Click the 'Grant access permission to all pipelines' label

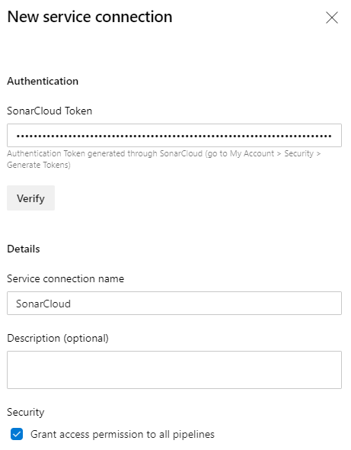tap(123, 434)
